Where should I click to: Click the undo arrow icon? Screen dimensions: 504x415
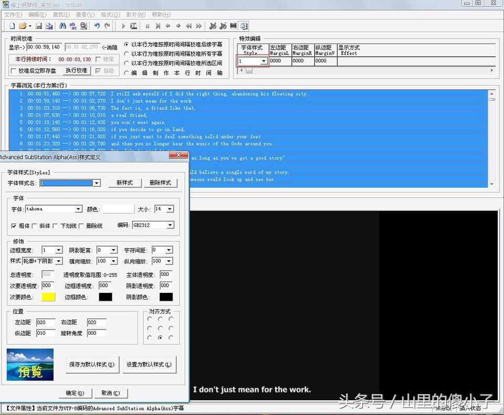point(97,26)
